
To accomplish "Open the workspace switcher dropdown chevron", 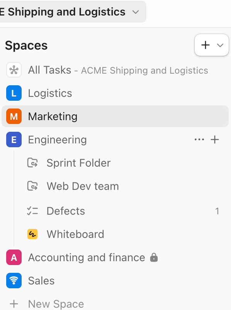I will [x=135, y=12].
